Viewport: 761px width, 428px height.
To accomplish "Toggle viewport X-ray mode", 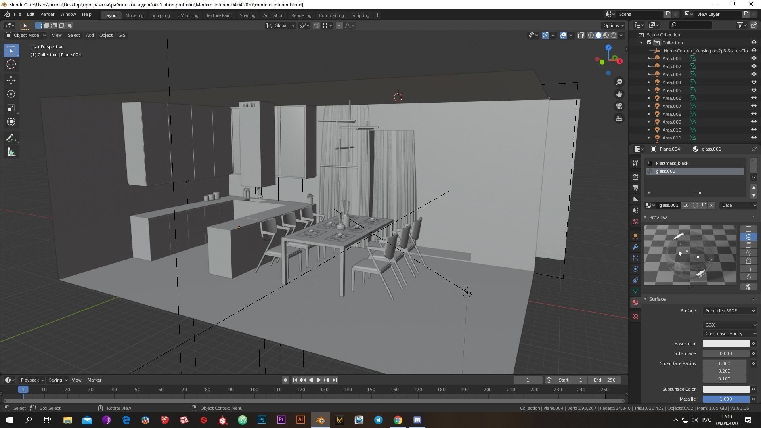I will click(581, 35).
